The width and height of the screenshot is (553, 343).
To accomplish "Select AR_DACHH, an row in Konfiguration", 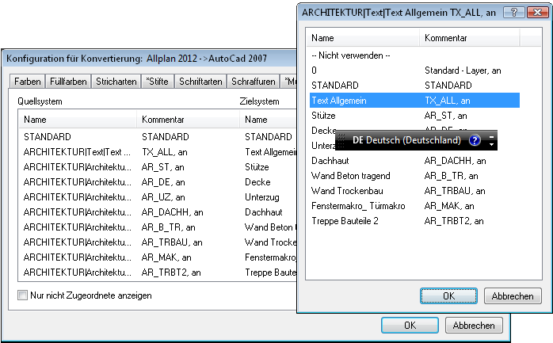I will 158,212.
